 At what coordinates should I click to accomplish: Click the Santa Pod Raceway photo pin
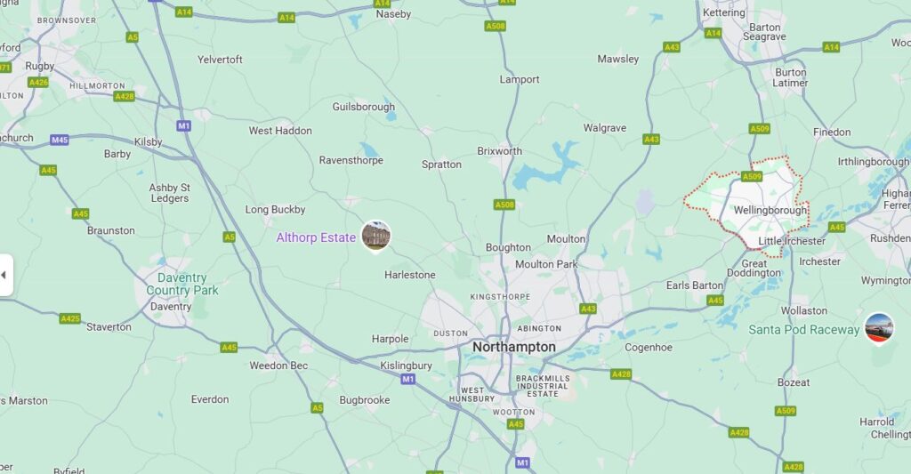(x=879, y=328)
